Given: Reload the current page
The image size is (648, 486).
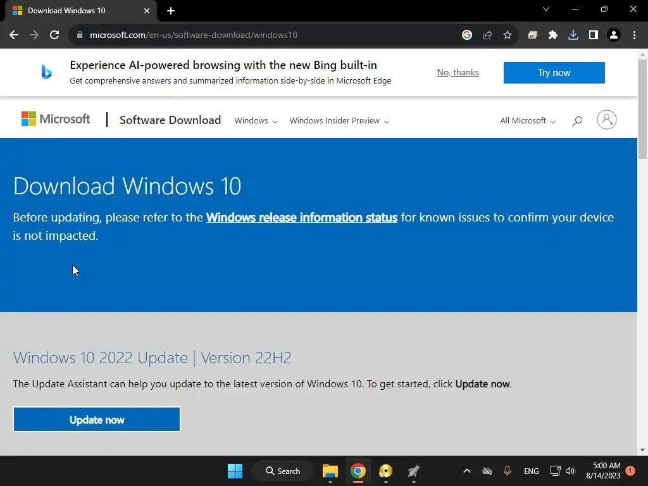Looking at the screenshot, I should coord(54,35).
